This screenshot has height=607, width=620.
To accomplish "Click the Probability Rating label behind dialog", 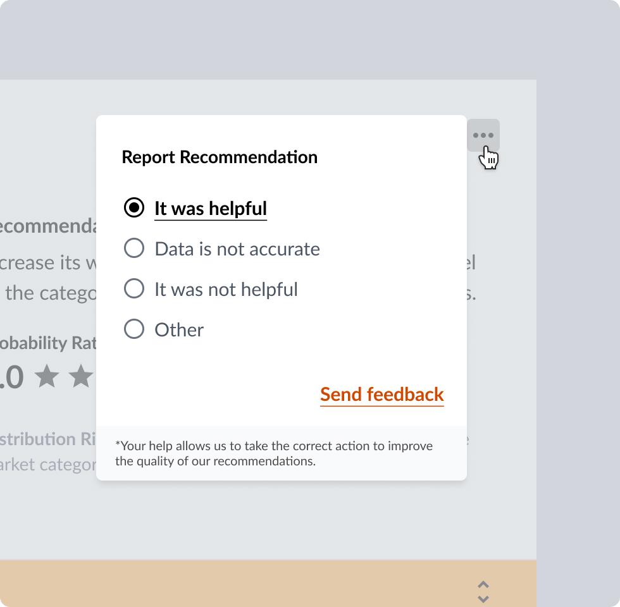I will tap(48, 343).
